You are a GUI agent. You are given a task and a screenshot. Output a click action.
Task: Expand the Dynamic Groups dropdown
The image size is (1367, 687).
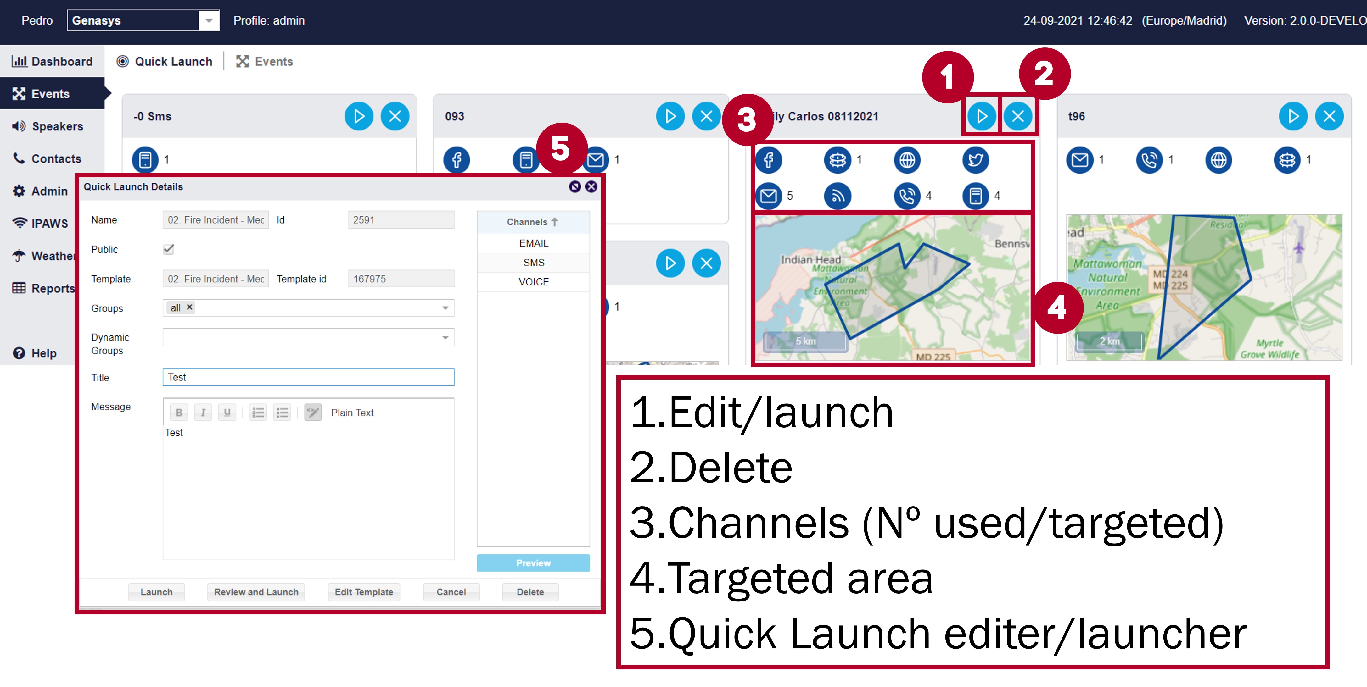click(445, 337)
